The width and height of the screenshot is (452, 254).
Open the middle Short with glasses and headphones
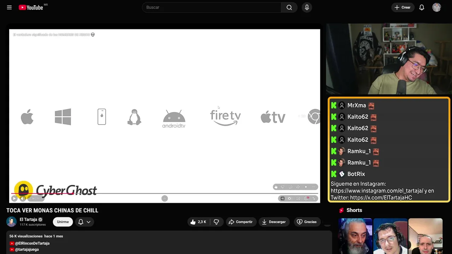(x=390, y=236)
